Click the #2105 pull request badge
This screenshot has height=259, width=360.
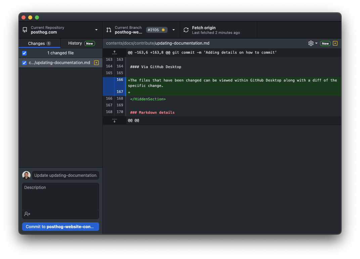coord(156,30)
